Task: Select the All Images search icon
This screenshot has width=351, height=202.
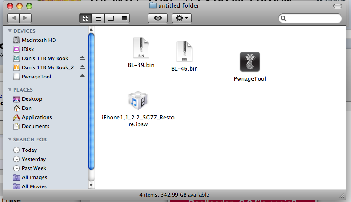Action: (16, 177)
